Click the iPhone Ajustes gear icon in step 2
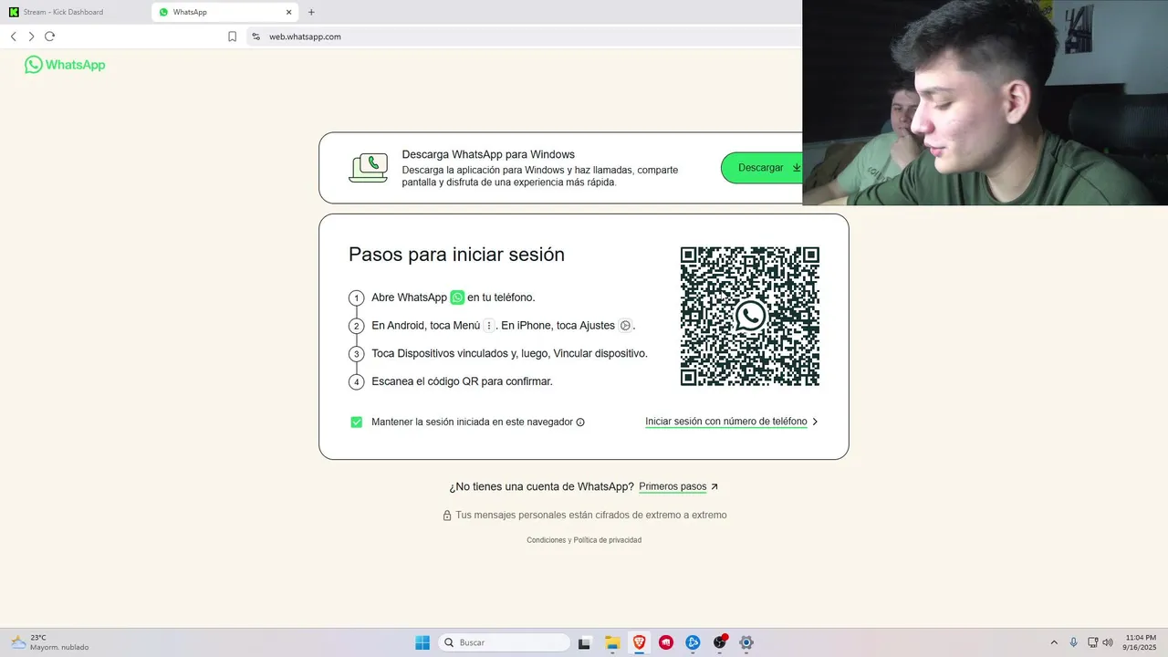1168x657 pixels. coord(625,326)
